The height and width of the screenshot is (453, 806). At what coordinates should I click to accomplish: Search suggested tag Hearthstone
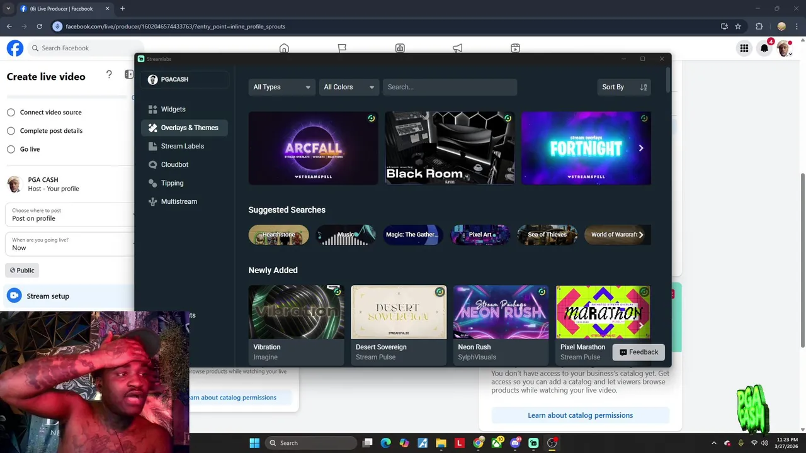pos(278,235)
